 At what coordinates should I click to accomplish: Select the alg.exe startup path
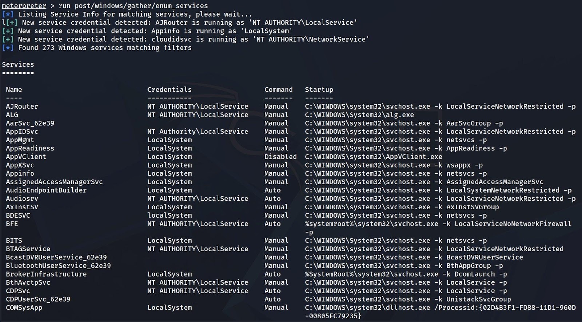tap(359, 115)
